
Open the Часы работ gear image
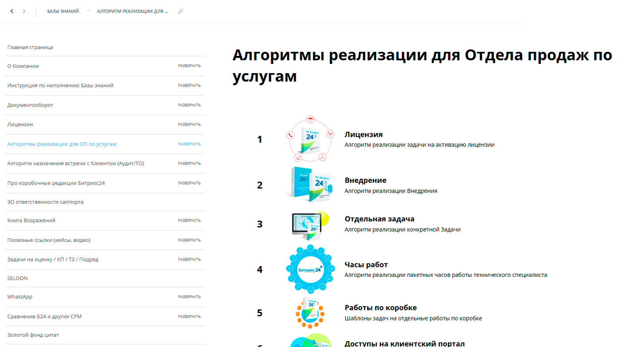310,269
